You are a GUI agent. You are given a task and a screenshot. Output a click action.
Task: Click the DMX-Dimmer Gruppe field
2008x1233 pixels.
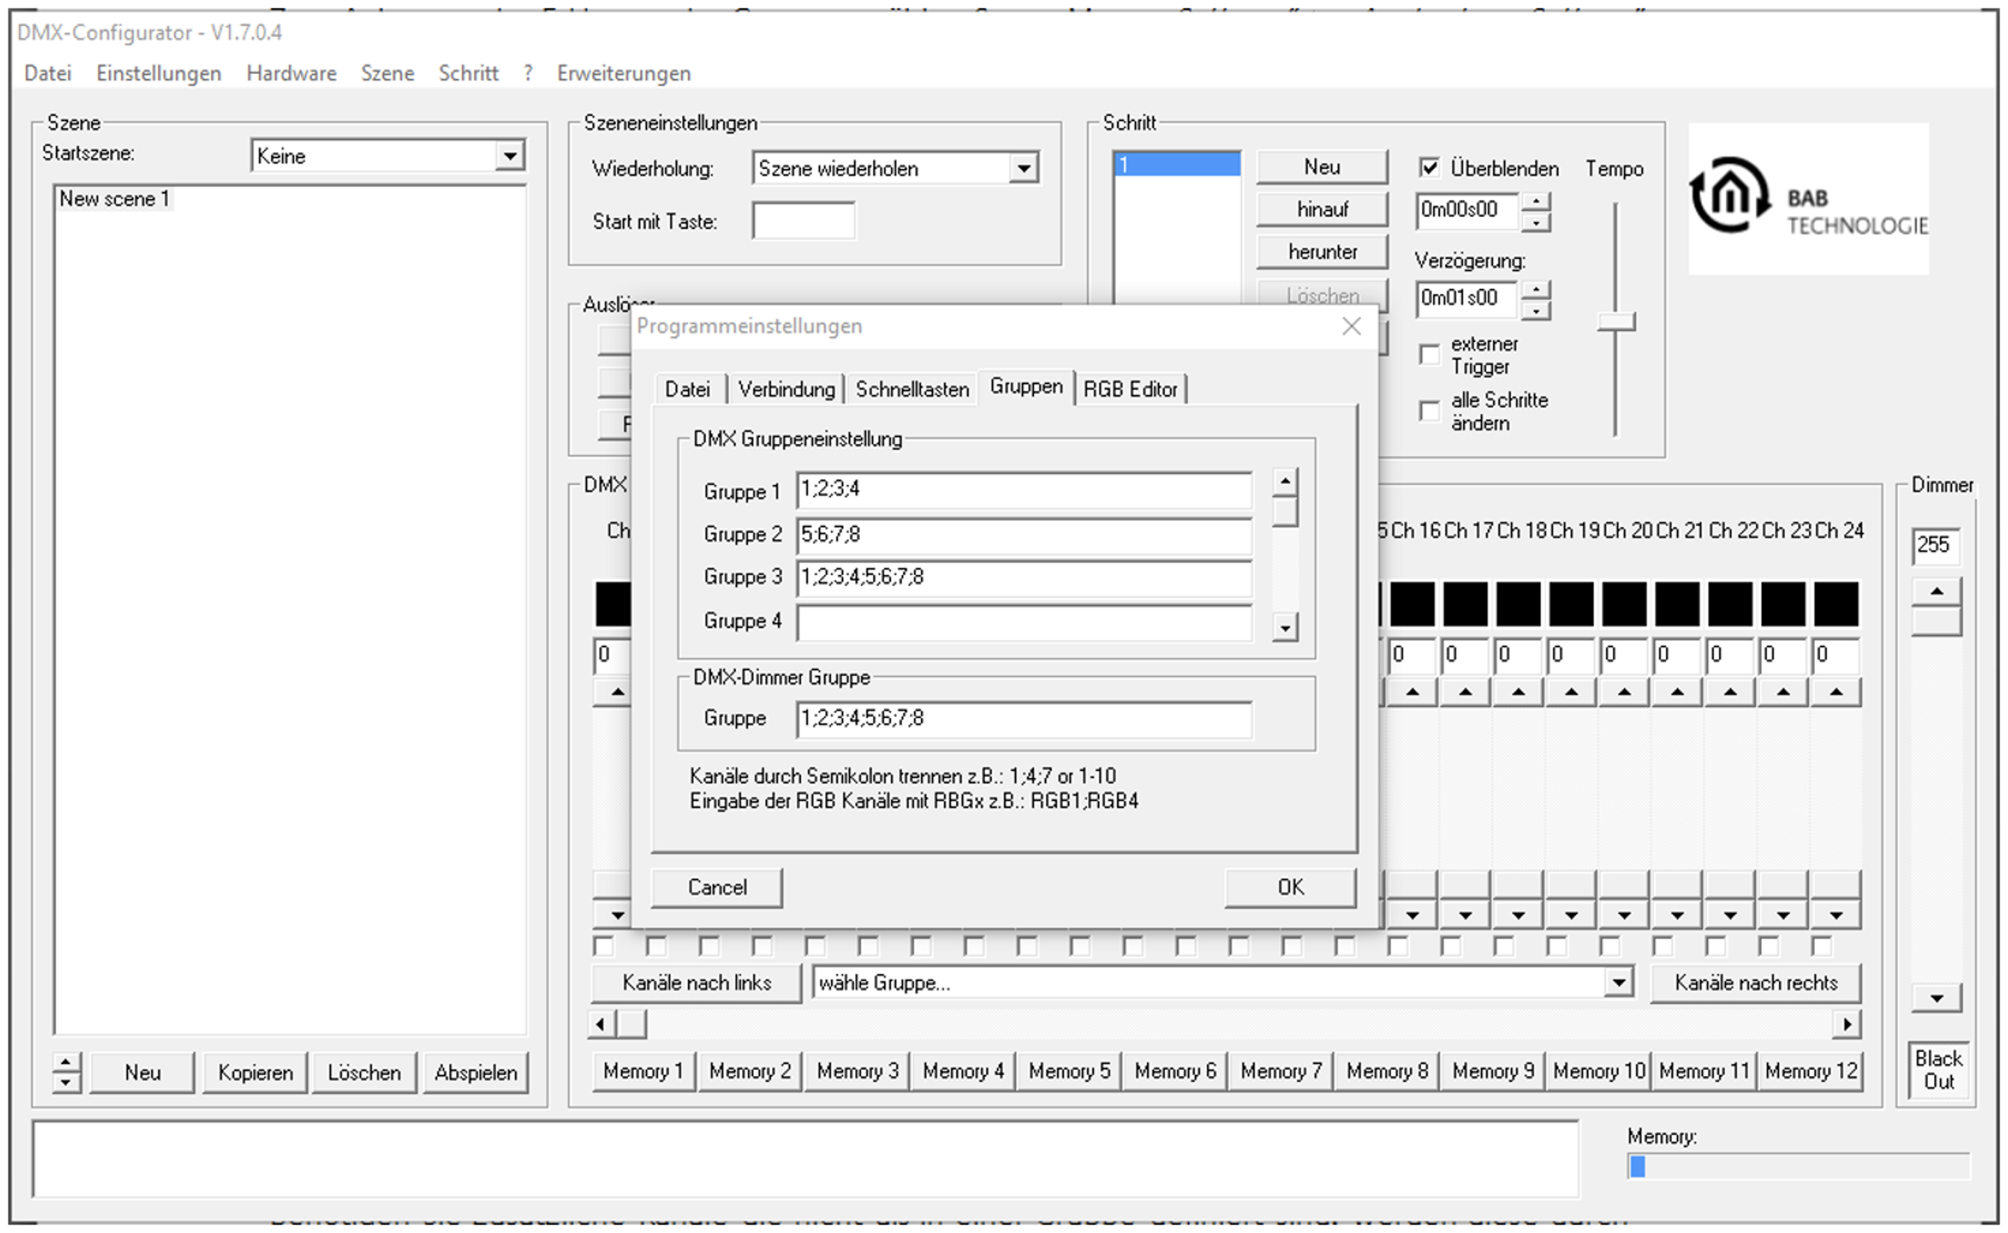[x=1024, y=719]
